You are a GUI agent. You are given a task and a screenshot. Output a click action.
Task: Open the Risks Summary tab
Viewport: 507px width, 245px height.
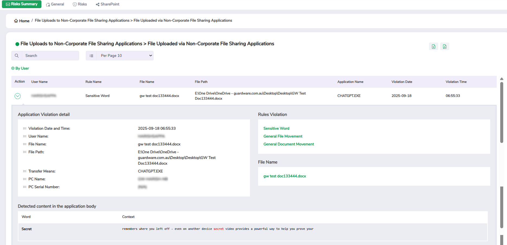22,4
